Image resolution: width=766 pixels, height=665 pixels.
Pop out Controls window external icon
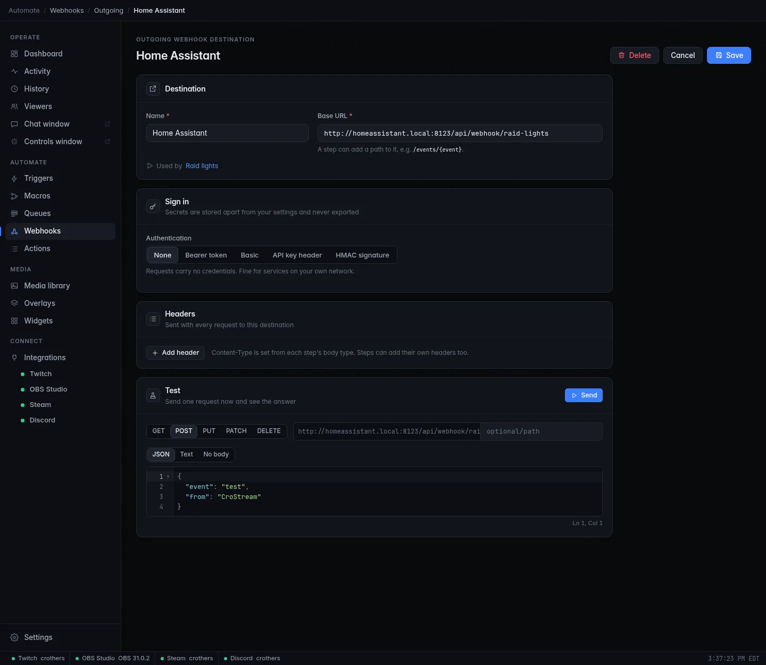tap(107, 142)
